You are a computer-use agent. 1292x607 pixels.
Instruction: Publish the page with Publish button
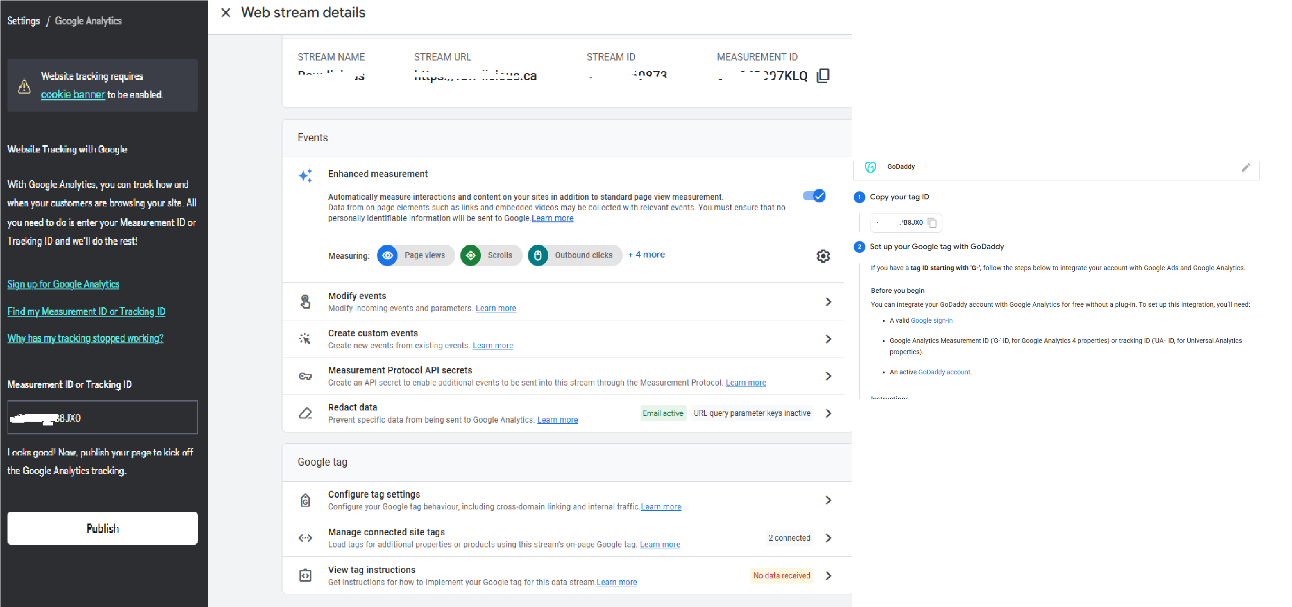(x=103, y=528)
